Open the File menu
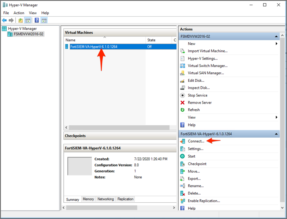Viewport: 287px width, 219px height. coord(6,13)
